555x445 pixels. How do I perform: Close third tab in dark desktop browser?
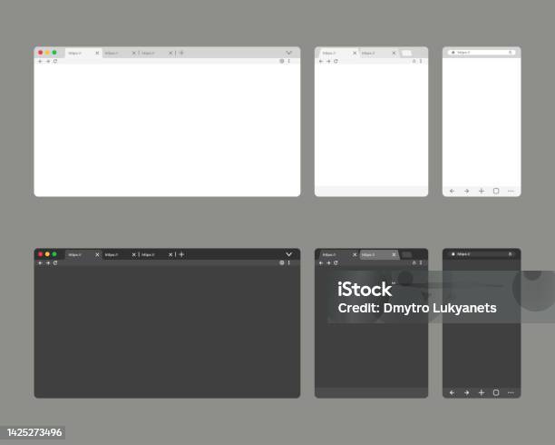(170, 255)
